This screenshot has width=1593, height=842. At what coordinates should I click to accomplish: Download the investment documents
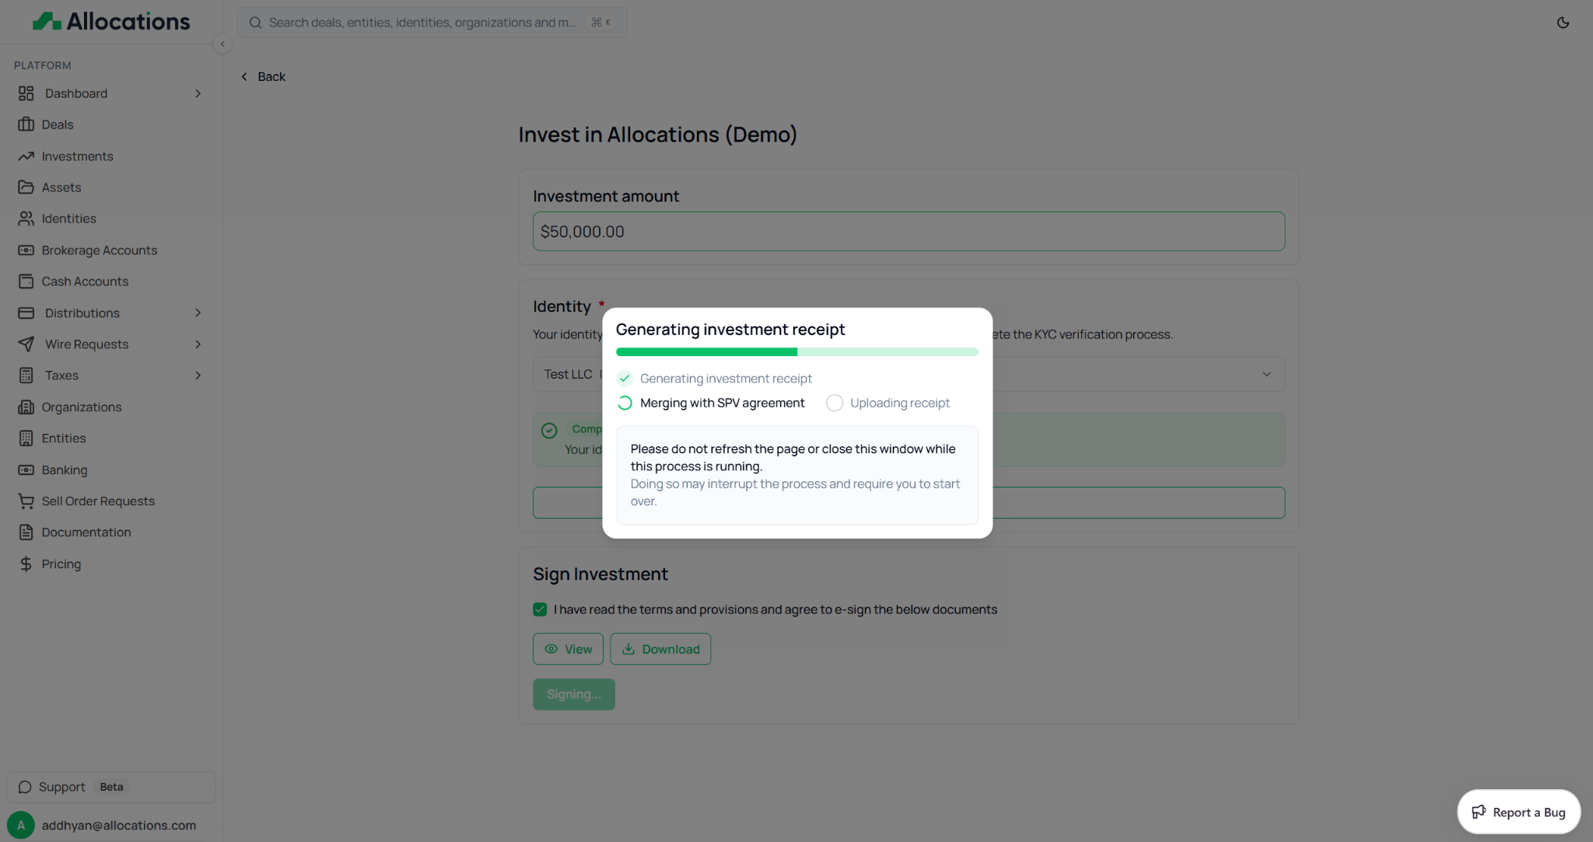click(660, 649)
